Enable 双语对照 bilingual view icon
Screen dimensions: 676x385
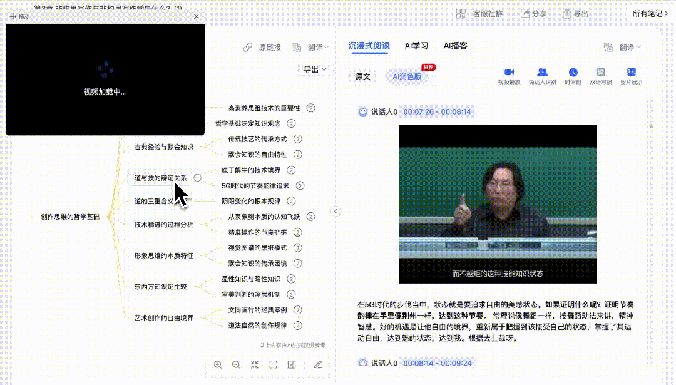pyautogui.click(x=600, y=73)
